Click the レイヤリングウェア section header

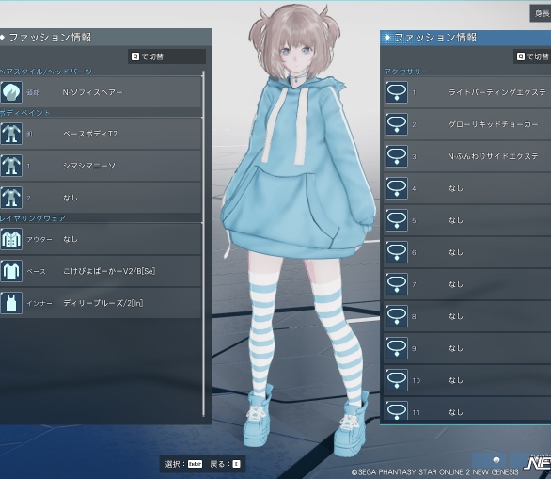tap(33, 218)
